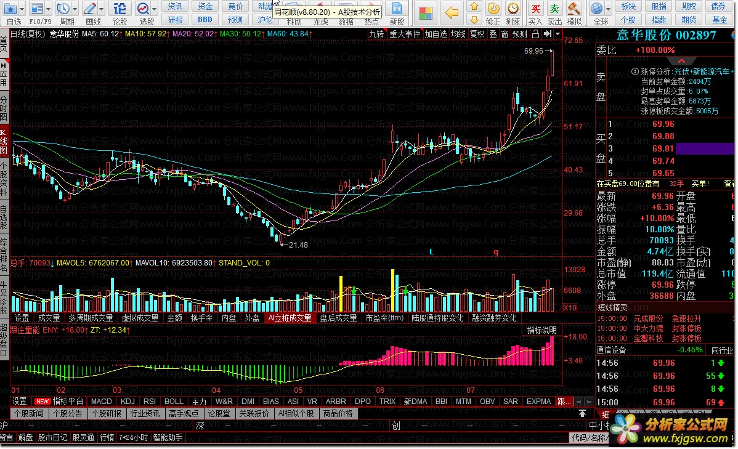The width and height of the screenshot is (738, 449).
Task: Click the yellow up arrow icon
Action: [474, 6]
